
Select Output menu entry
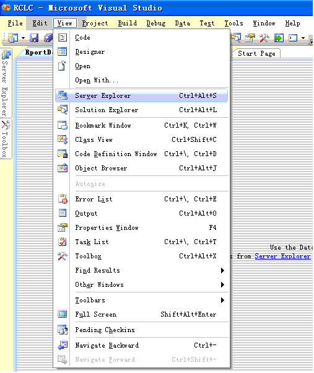[141, 213]
